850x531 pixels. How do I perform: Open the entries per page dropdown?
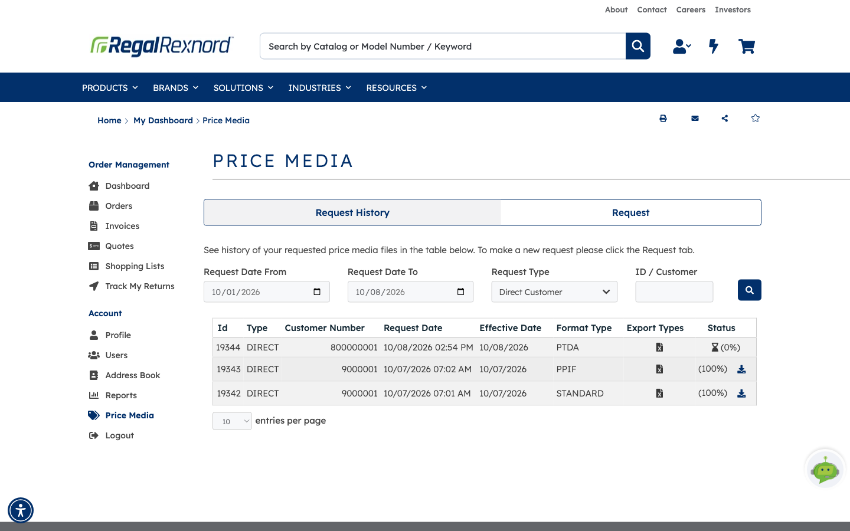coord(232,421)
